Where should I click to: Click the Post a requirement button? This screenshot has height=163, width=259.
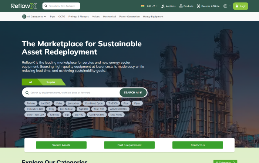[x=129, y=145]
